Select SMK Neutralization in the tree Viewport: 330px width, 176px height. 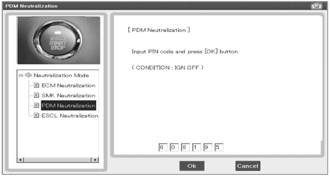click(x=69, y=96)
